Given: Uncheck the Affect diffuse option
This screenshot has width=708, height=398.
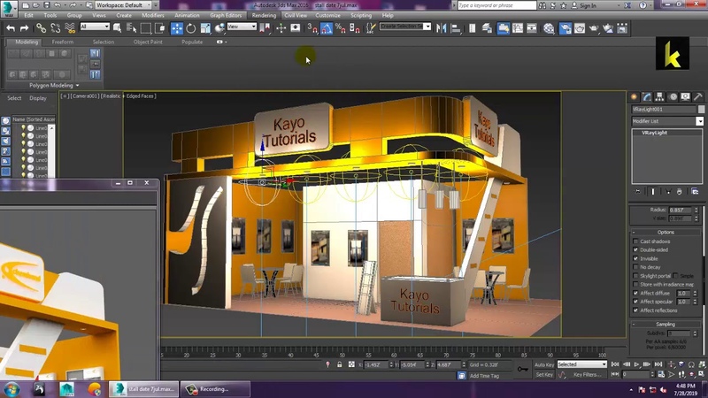Looking at the screenshot, I should pos(635,293).
